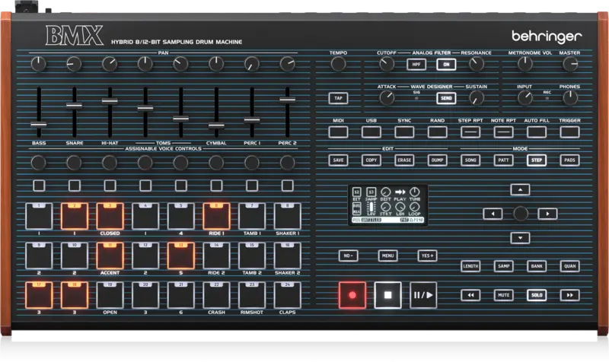This screenshot has width=609, height=362.
Task: Toggle the MIDI button
Action: point(338,132)
